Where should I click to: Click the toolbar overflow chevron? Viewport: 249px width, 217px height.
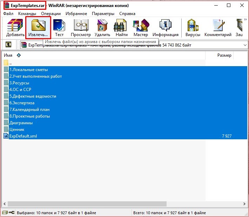pos(245,19)
